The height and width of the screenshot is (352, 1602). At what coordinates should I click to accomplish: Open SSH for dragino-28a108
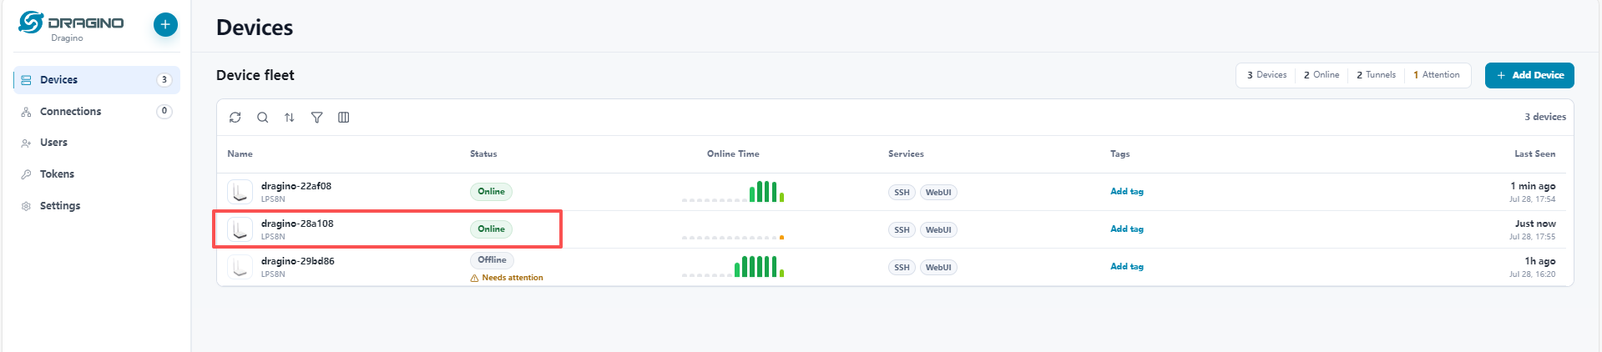902,230
